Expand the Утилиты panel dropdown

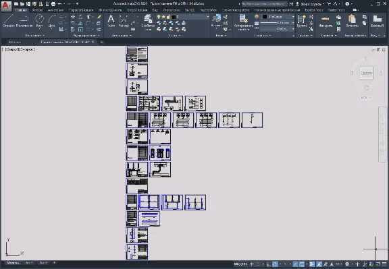tap(328, 36)
